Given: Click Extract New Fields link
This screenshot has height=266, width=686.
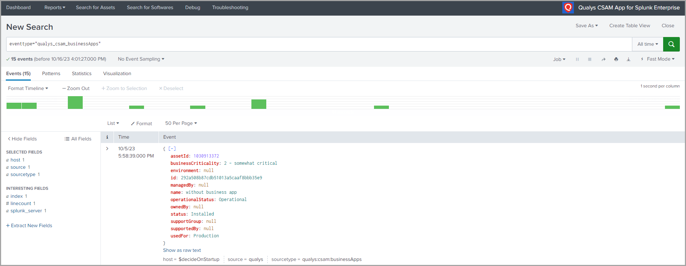Looking at the screenshot, I should click(x=29, y=225).
